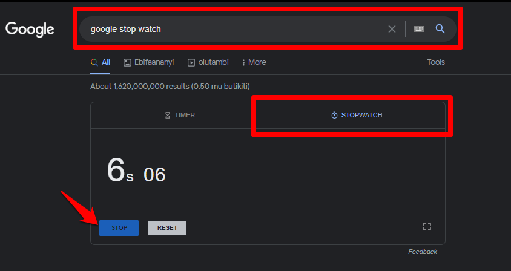
Task: Click the '6s 06' stopwatch reading
Action: (x=136, y=171)
